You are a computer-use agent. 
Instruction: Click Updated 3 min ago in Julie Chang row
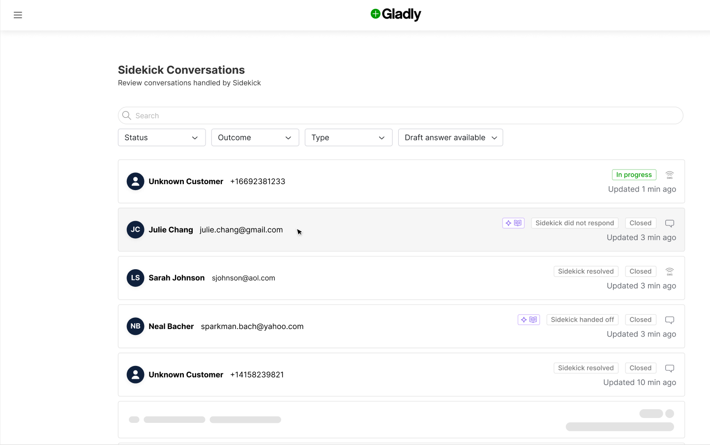tap(641, 237)
